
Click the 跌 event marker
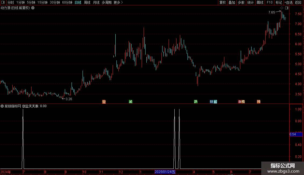pos(196,102)
